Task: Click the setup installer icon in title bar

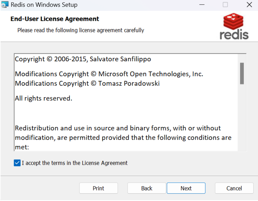Action: click(x=5, y=5)
